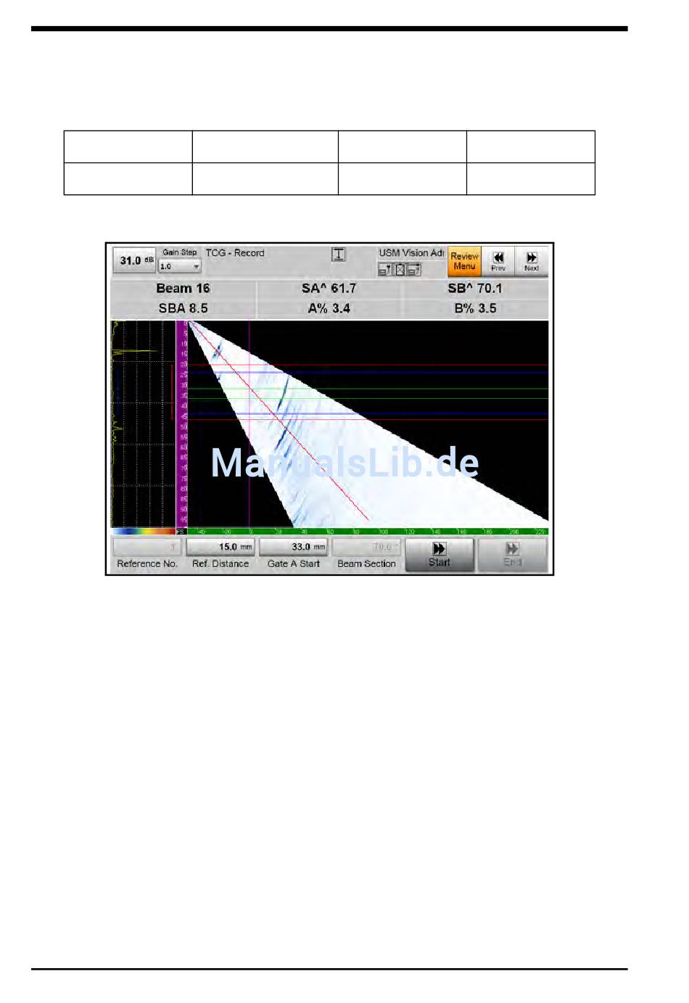Go to the Next record
This screenshot has width=689, height=1003.
(532, 261)
